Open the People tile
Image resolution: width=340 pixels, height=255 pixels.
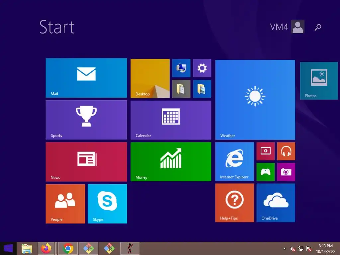click(x=65, y=204)
